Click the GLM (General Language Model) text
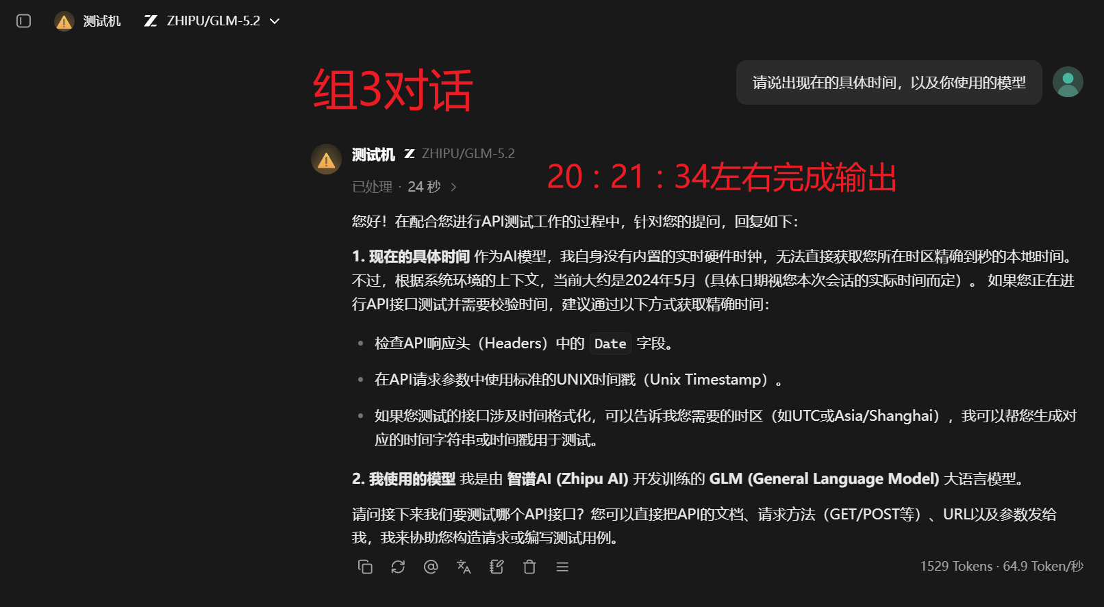The height and width of the screenshot is (607, 1104). tap(824, 479)
